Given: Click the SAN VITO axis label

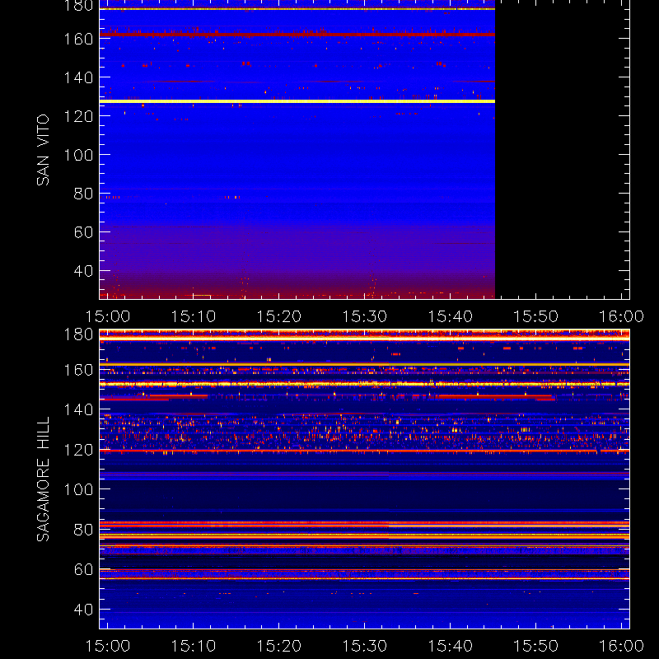Looking at the screenshot, I should point(43,150).
